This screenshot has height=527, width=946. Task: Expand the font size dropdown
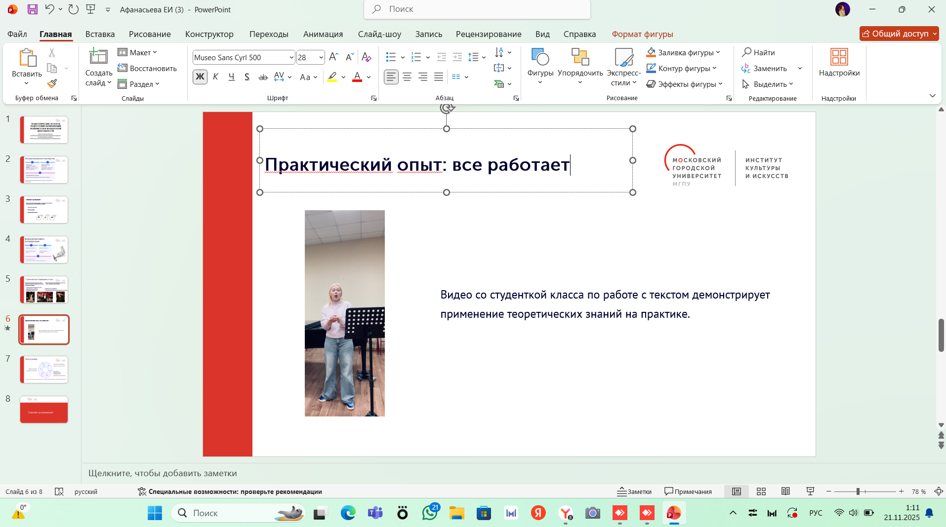click(x=321, y=58)
